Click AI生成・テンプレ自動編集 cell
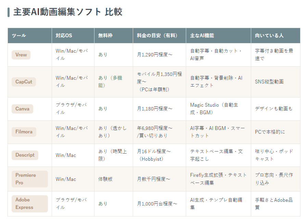 click(x=218, y=204)
